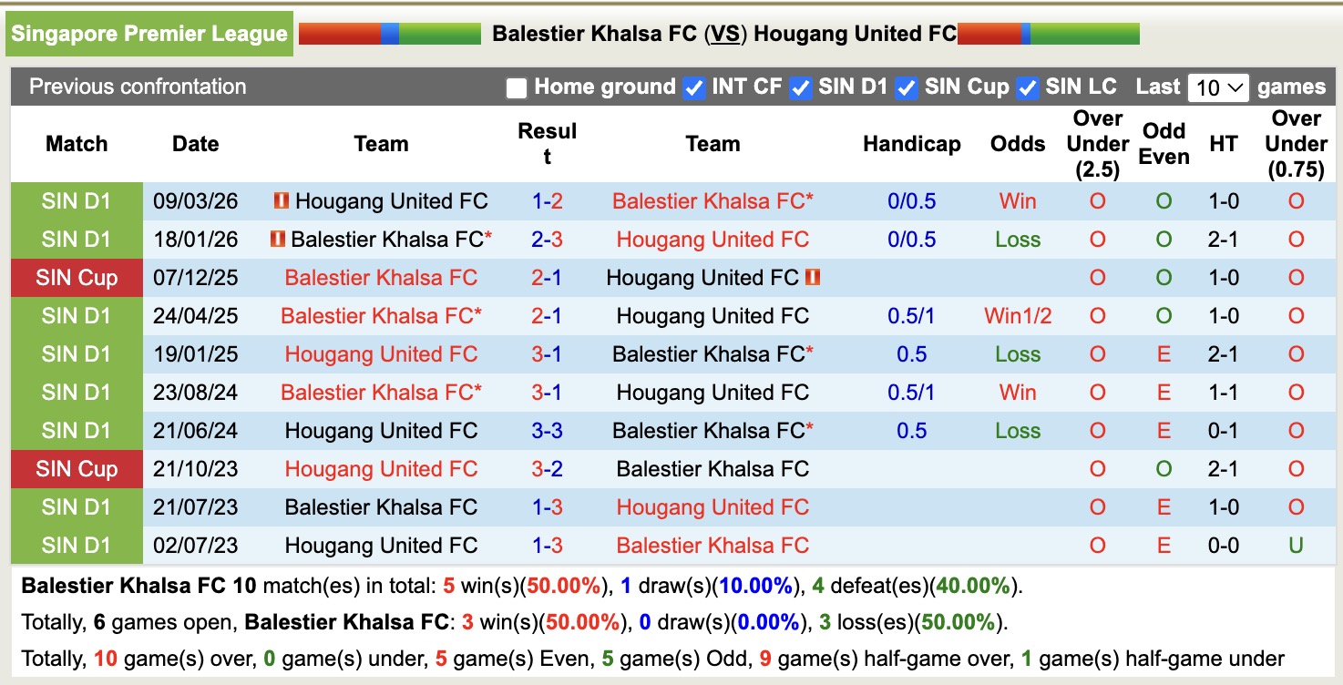Click the SIN Cup badge on the 21/10/23 row
This screenshot has width=1343, height=685.
click(x=77, y=468)
